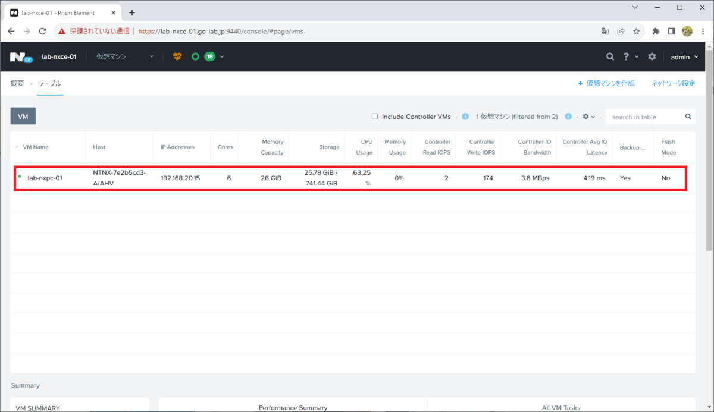Sort by Cores column header

coord(226,147)
